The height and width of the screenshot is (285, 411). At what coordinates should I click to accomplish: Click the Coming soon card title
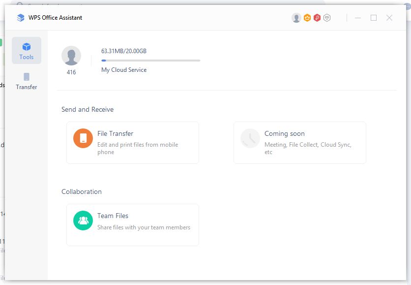[x=284, y=133]
